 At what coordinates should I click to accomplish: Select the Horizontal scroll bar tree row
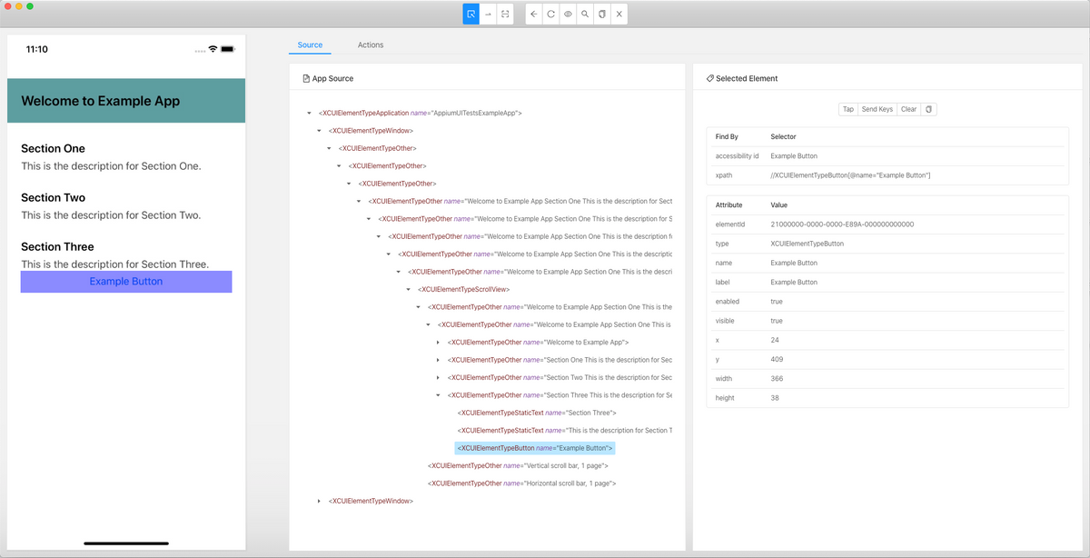[521, 483]
